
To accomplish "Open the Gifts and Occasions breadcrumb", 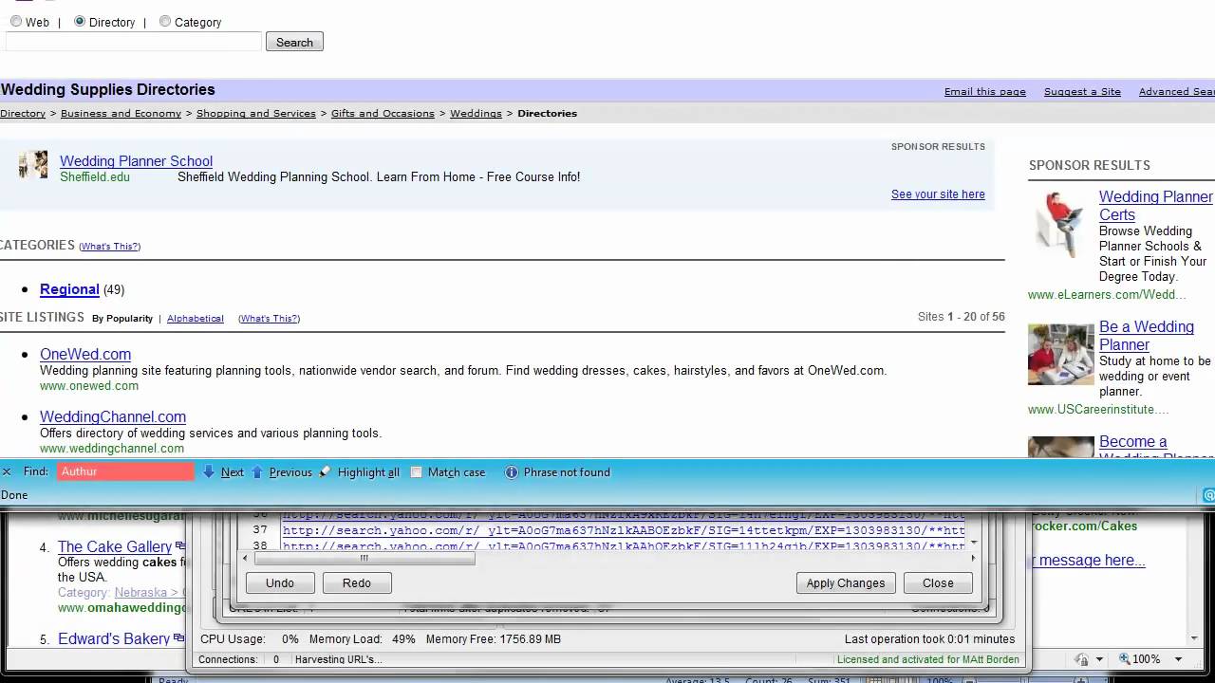I will tap(383, 113).
